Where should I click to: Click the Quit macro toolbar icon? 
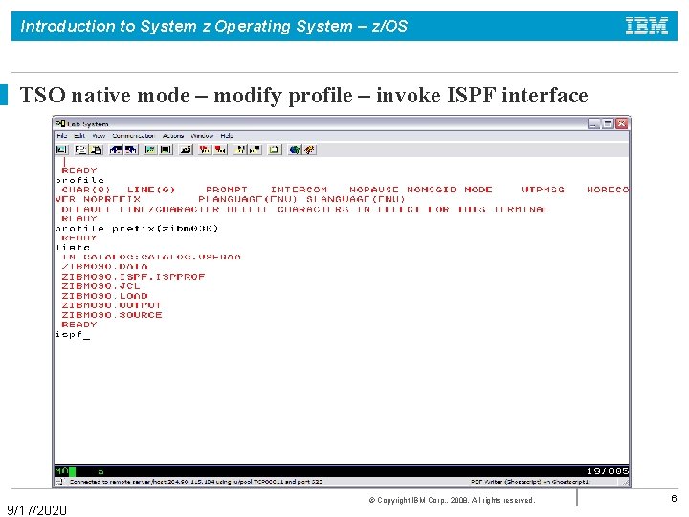(x=255, y=150)
